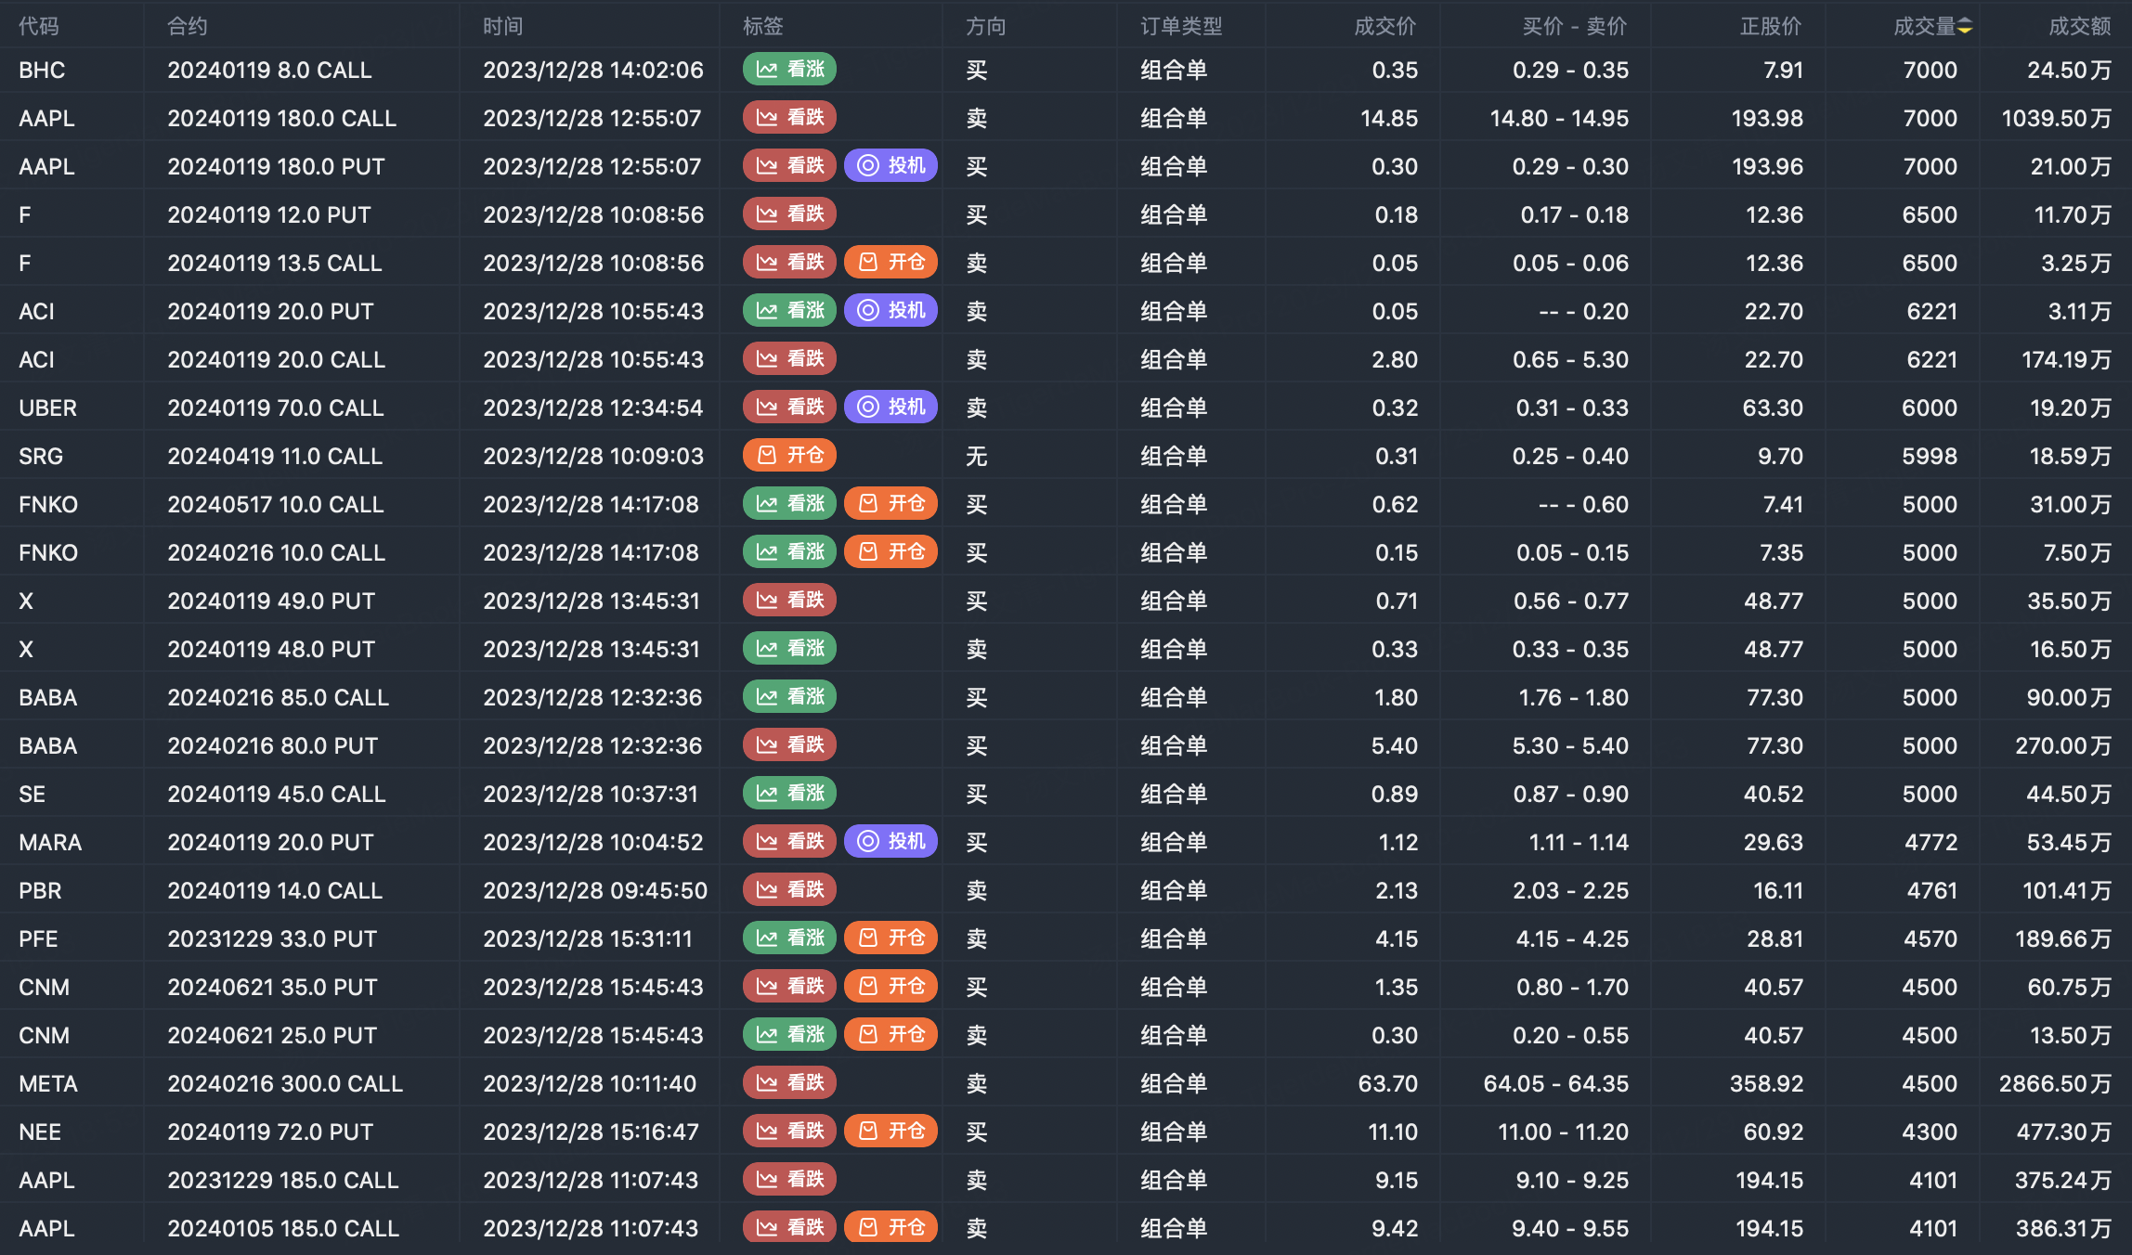Click the stock price 358.92
Screen dimensions: 2132x1255
[1766, 1083]
